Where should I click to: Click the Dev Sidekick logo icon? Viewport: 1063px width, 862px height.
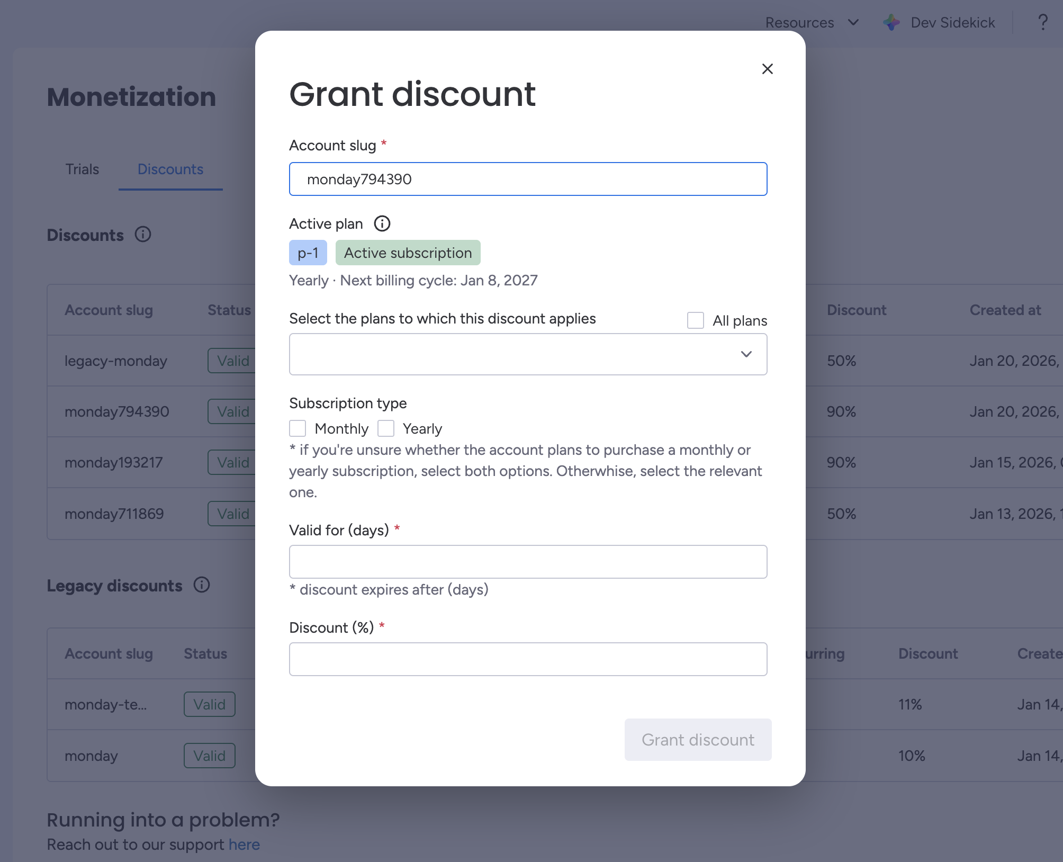click(x=891, y=22)
